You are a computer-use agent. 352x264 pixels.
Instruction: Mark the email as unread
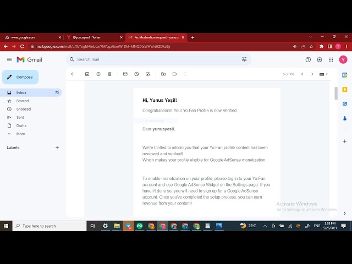click(125, 74)
